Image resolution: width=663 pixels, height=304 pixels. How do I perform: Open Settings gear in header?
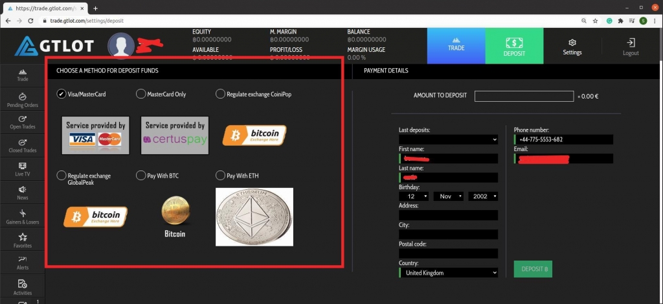tap(572, 47)
